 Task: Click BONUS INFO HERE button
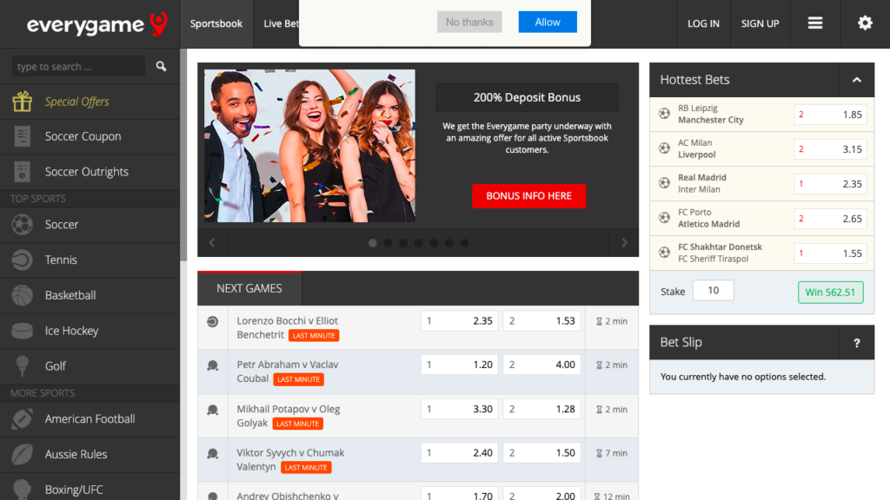pyautogui.click(x=529, y=196)
